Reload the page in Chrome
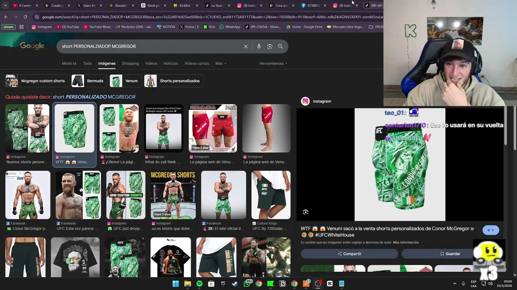 click(25, 17)
